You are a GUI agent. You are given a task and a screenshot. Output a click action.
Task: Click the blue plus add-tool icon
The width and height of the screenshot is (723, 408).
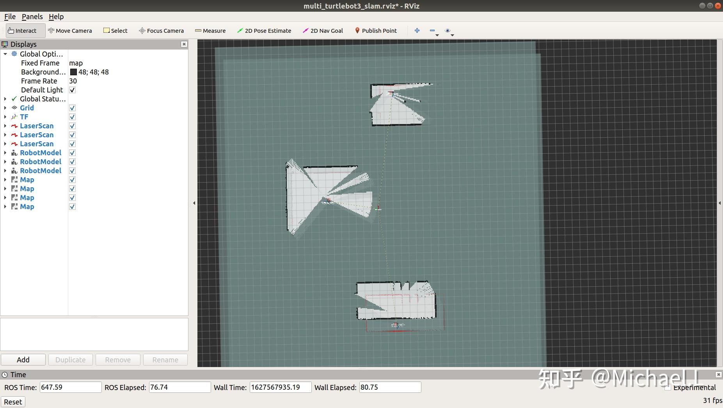(x=417, y=30)
